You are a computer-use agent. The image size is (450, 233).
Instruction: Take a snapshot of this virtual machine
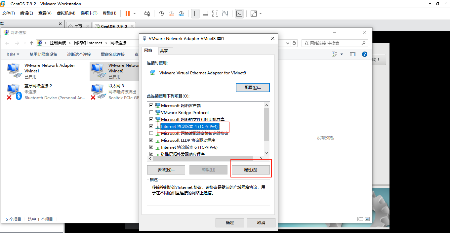click(161, 14)
